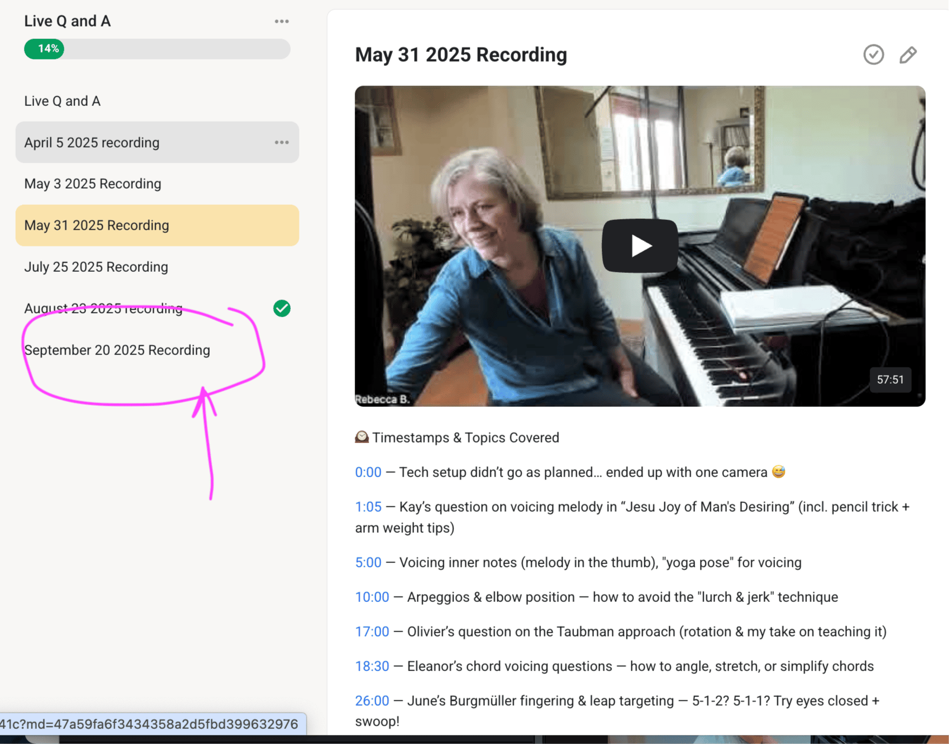Select the April 5 2025 recording lesson

click(x=92, y=143)
